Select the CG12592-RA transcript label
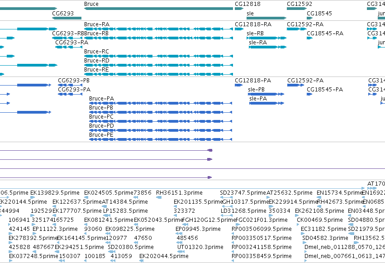The height and width of the screenshot is (263, 385). (305, 24)
